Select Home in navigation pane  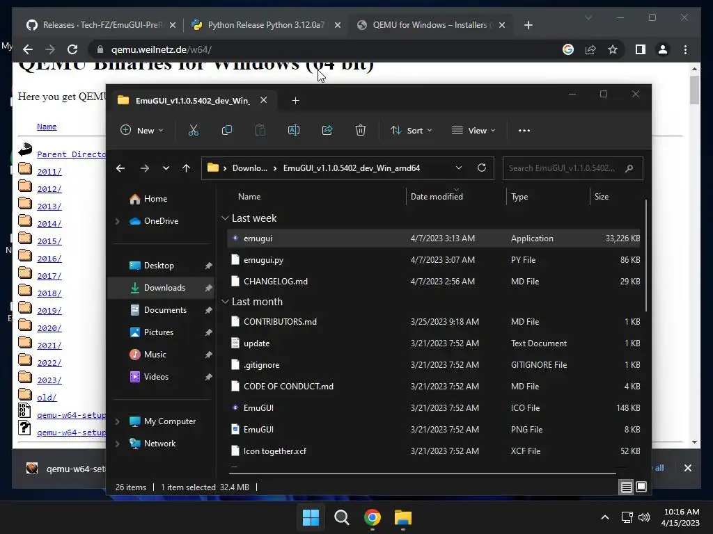tap(155, 199)
